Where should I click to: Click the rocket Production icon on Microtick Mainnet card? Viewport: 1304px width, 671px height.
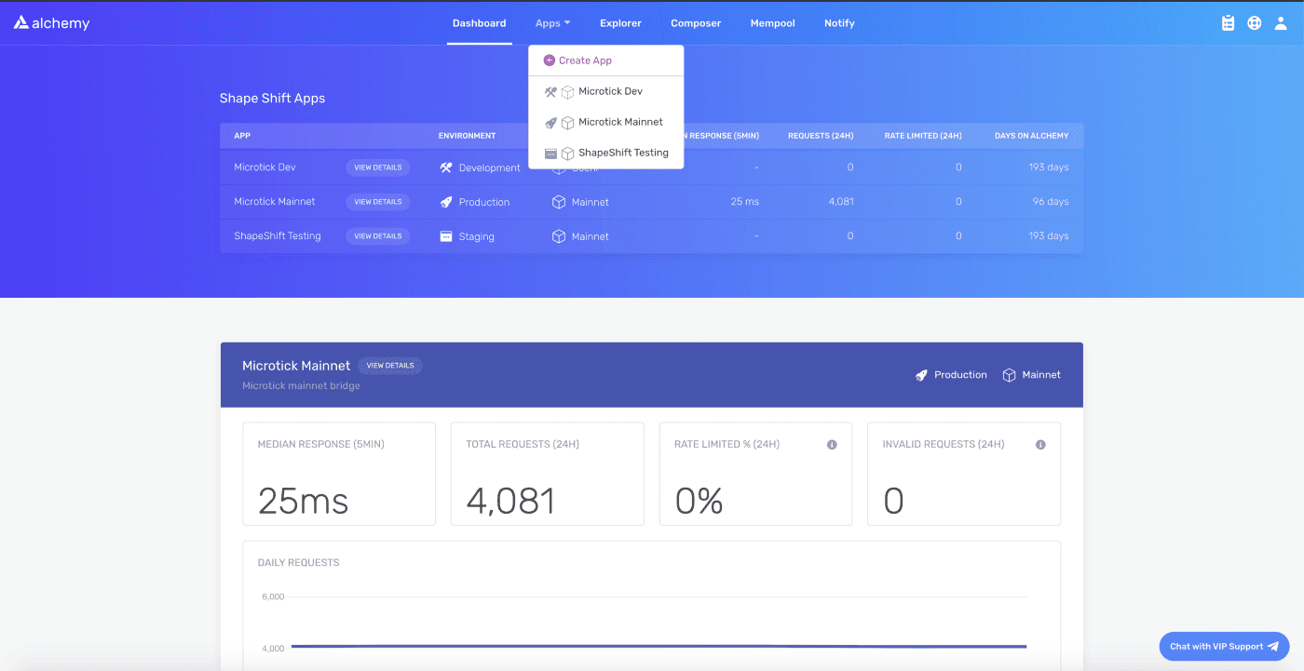[920, 374]
